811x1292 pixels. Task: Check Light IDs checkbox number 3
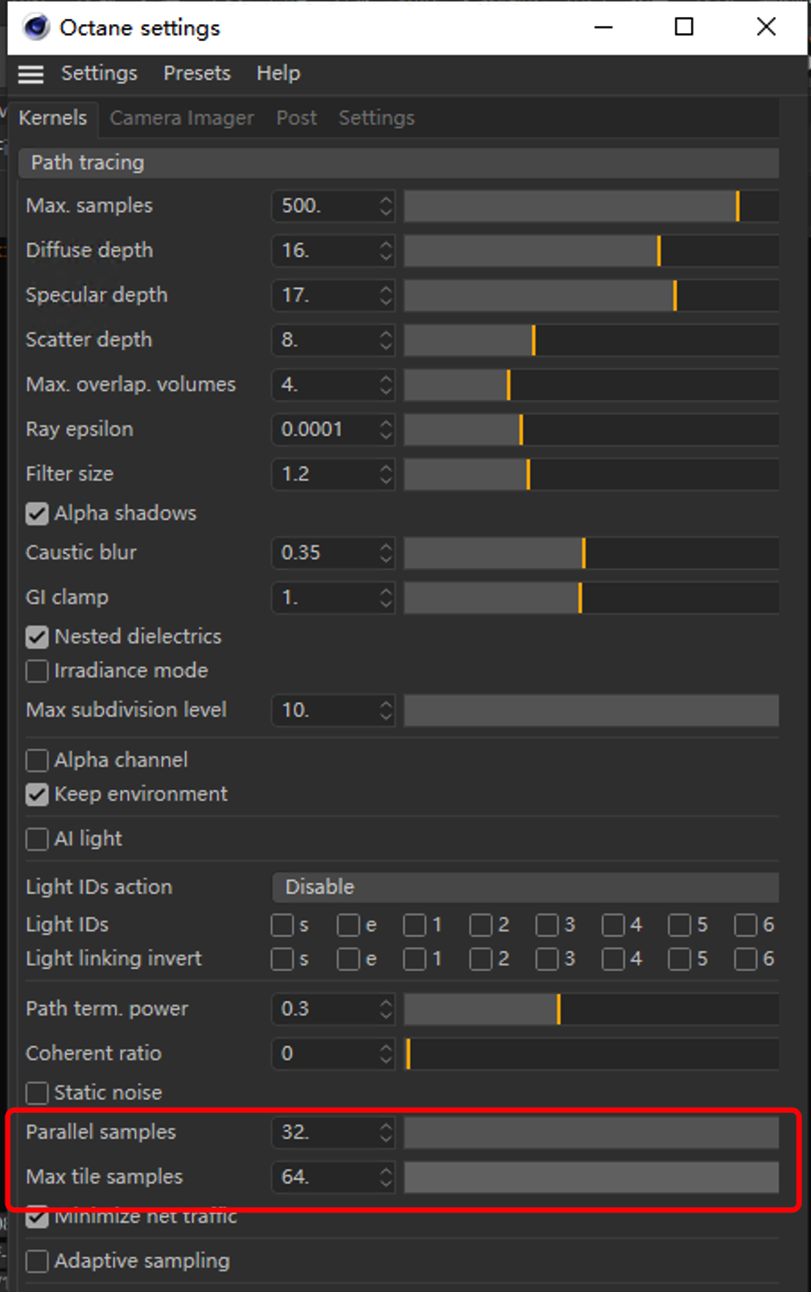[547, 925]
